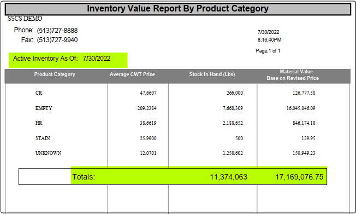Click the HR category label

click(x=39, y=123)
